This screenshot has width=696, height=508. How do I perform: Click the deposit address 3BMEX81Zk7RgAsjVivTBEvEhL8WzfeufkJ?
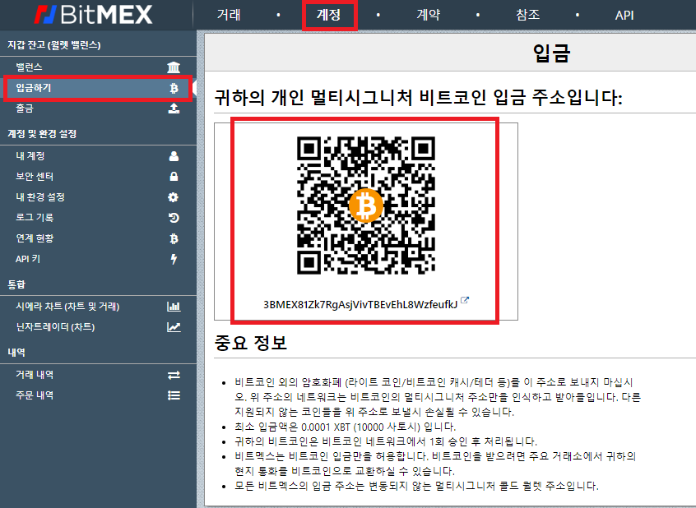360,304
